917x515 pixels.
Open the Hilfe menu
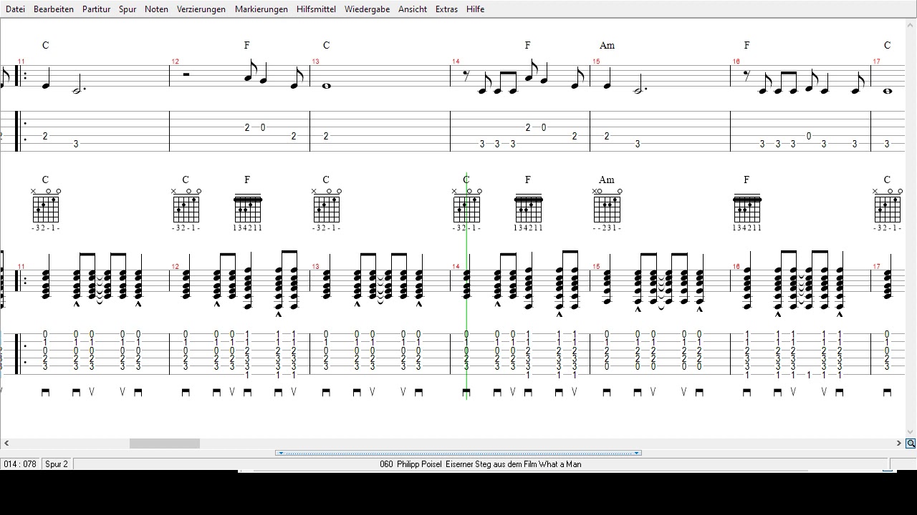coord(475,9)
